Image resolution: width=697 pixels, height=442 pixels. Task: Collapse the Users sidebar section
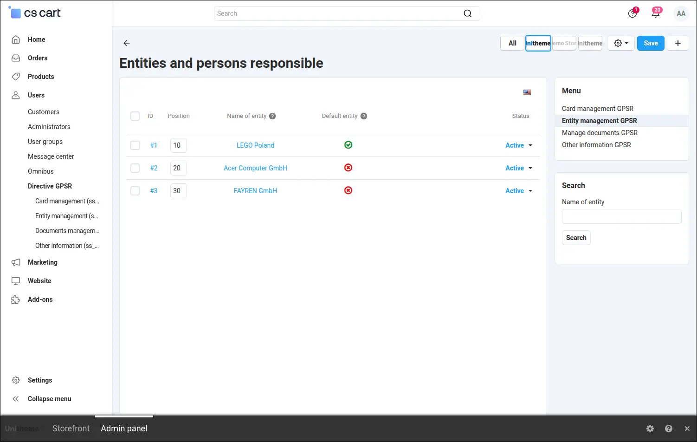click(x=36, y=95)
